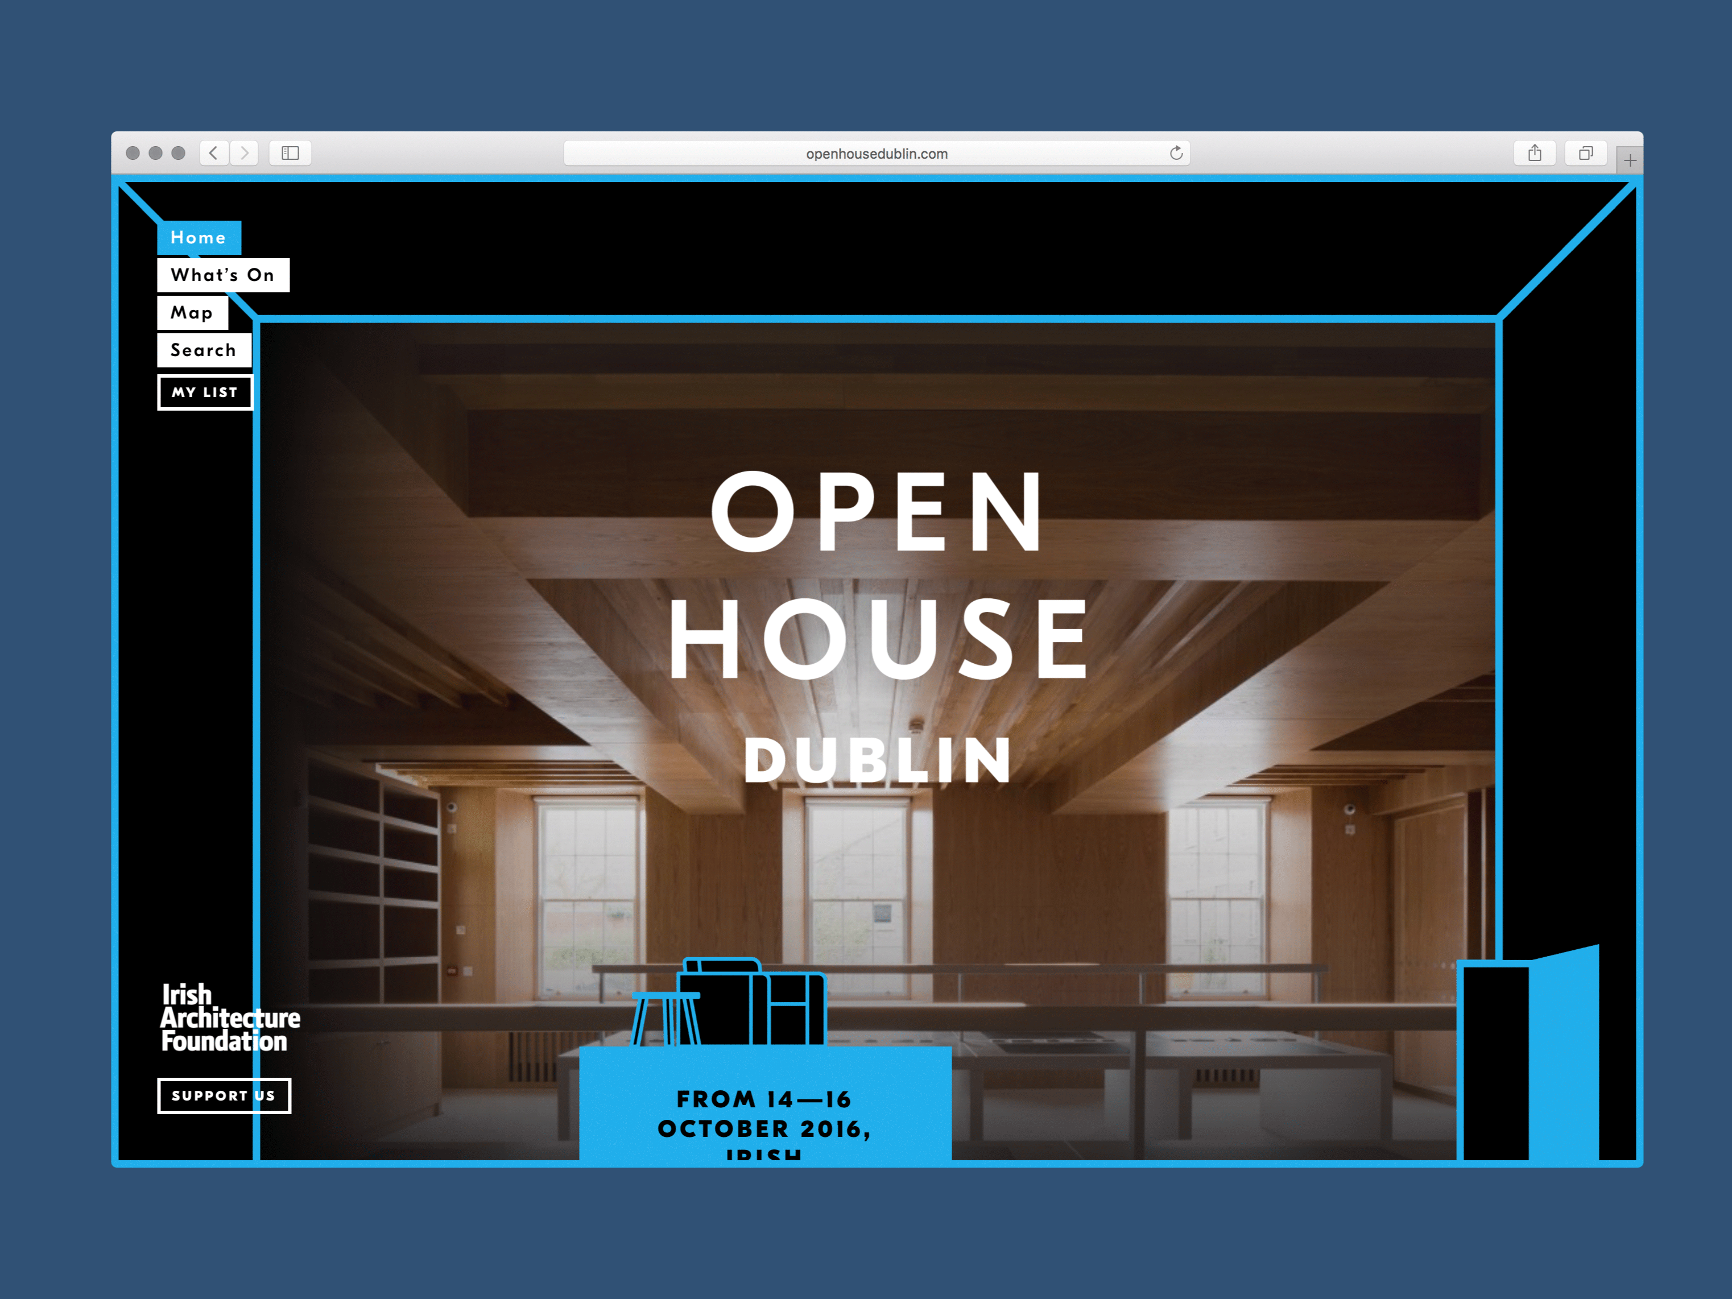This screenshot has height=1299, width=1732.
Task: Open the Share sheet icon
Action: pos(1534,152)
